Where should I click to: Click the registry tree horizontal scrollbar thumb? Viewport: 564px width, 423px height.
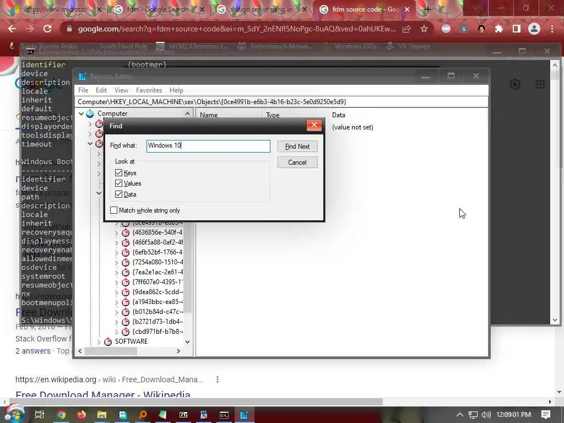tap(111, 351)
